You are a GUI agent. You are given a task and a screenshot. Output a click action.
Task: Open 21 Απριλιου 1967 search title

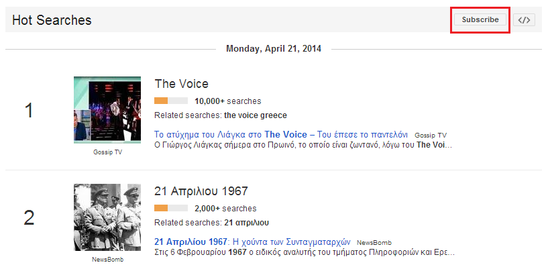[201, 191]
